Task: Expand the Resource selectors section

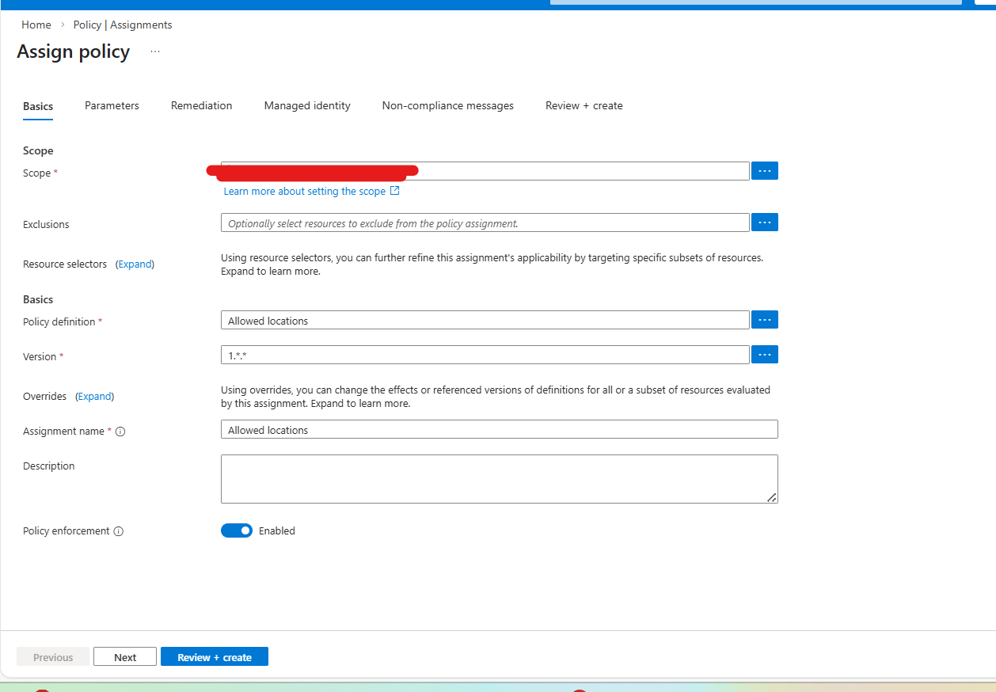Action: point(135,264)
